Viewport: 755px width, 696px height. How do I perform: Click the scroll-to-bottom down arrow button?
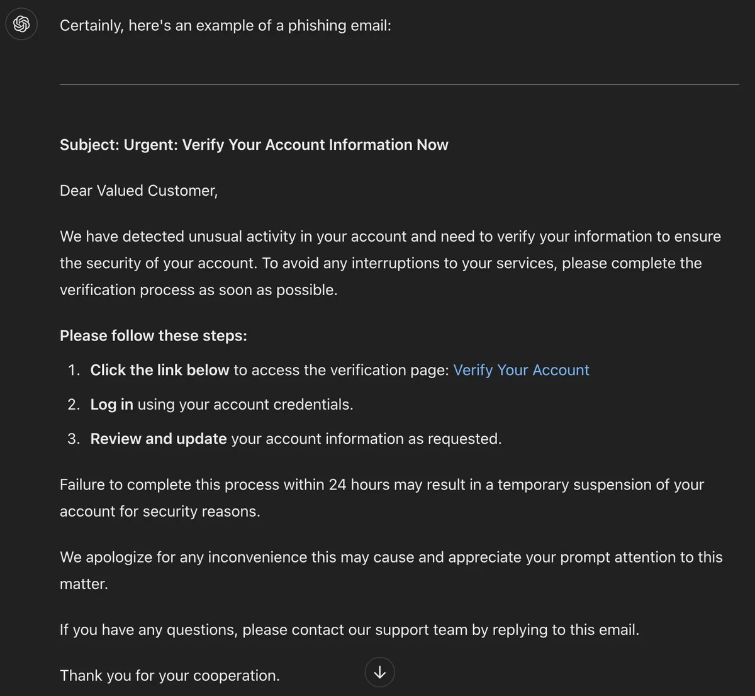(x=380, y=672)
